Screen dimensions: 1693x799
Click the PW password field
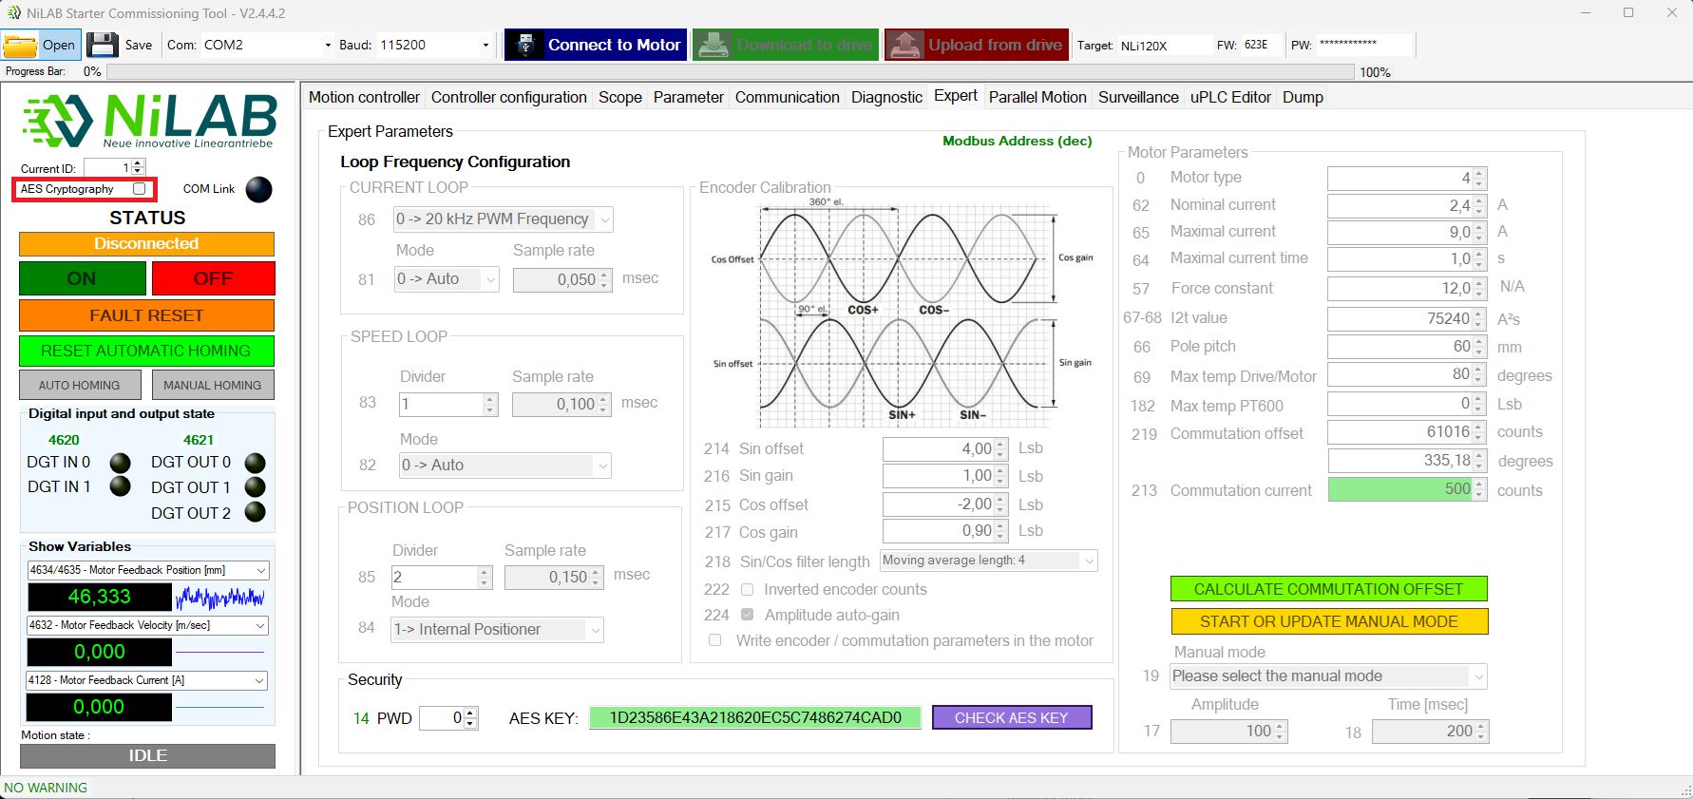1364,45
